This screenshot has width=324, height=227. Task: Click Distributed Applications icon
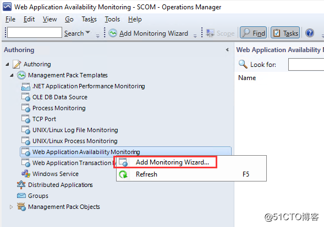point(21,185)
